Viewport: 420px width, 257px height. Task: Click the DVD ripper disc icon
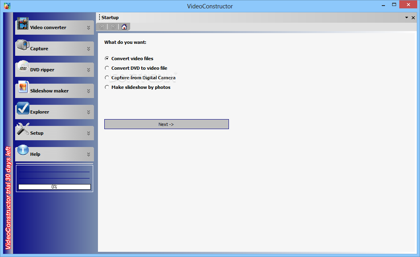pyautogui.click(x=23, y=66)
